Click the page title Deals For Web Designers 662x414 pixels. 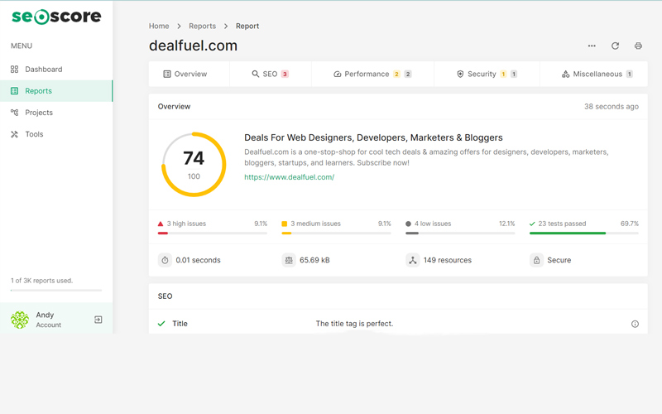(x=373, y=137)
